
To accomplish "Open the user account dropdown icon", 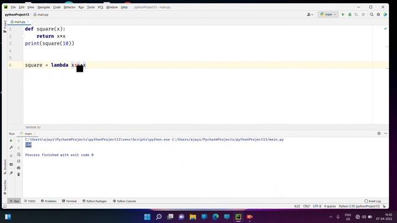I will 310,15.
